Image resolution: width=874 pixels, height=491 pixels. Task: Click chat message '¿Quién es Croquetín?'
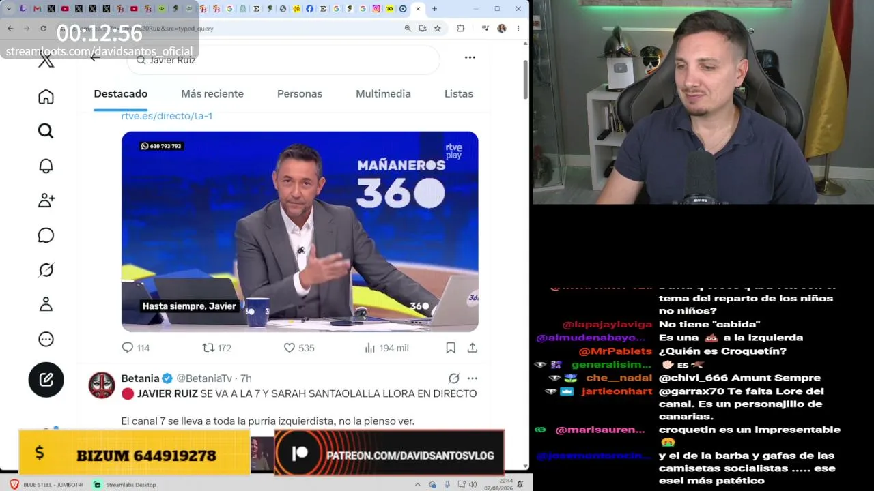click(722, 352)
